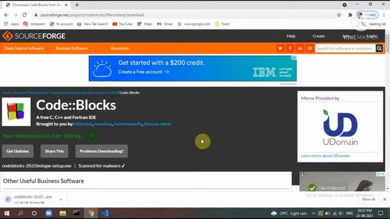Open the Chrome extensions puzzle icon

(x=350, y=15)
